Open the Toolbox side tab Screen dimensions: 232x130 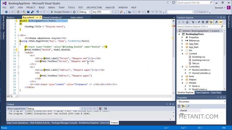(4, 35)
